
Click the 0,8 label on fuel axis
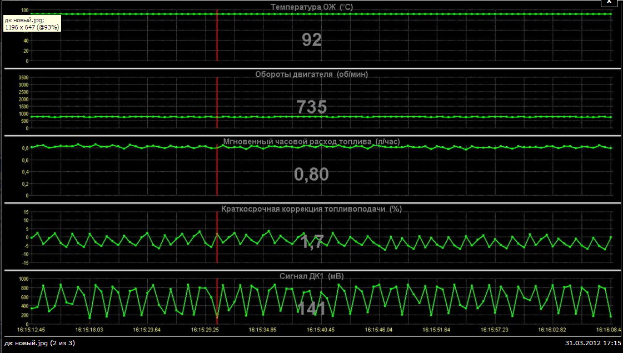click(26, 148)
